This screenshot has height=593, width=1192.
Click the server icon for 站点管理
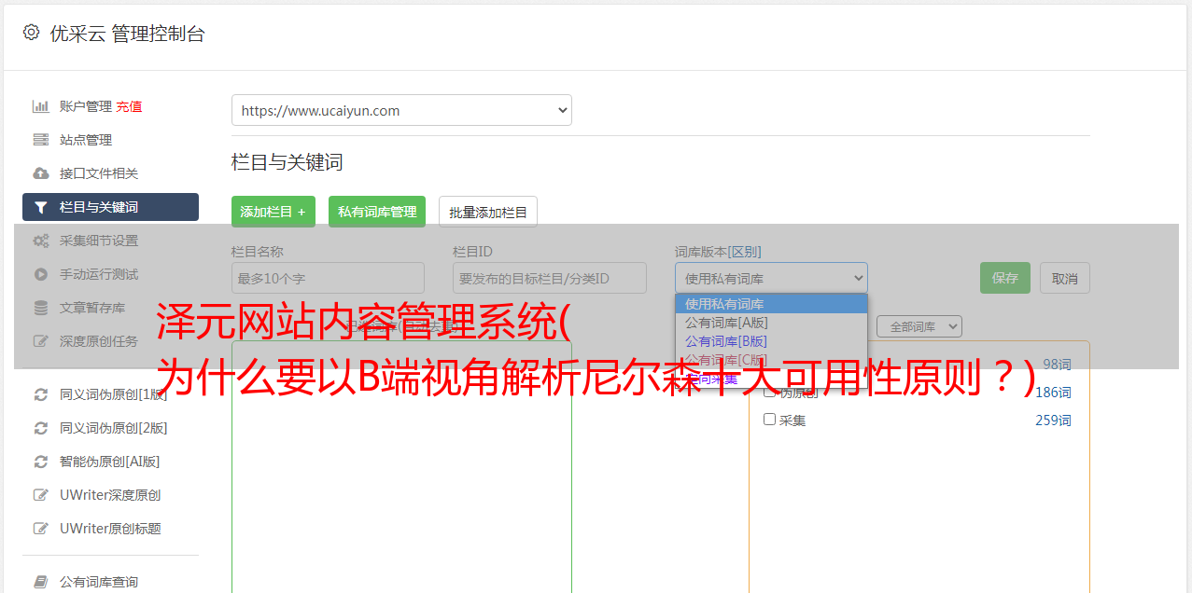coord(41,140)
